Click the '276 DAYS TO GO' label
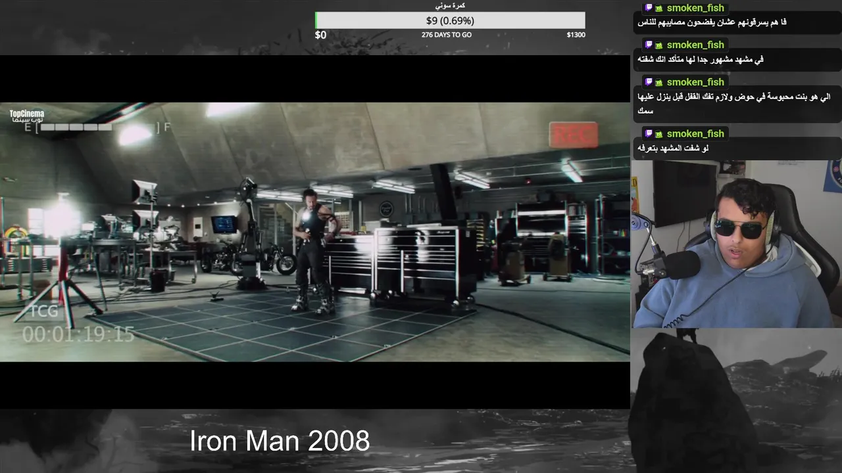The image size is (842, 473). (447, 35)
